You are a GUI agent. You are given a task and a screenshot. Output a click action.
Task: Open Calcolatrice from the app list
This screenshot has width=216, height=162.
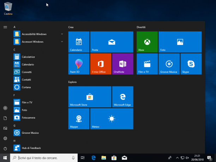[x=38, y=57]
